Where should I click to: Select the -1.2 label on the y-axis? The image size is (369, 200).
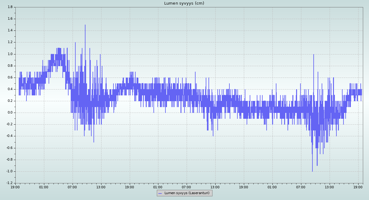point(9,183)
